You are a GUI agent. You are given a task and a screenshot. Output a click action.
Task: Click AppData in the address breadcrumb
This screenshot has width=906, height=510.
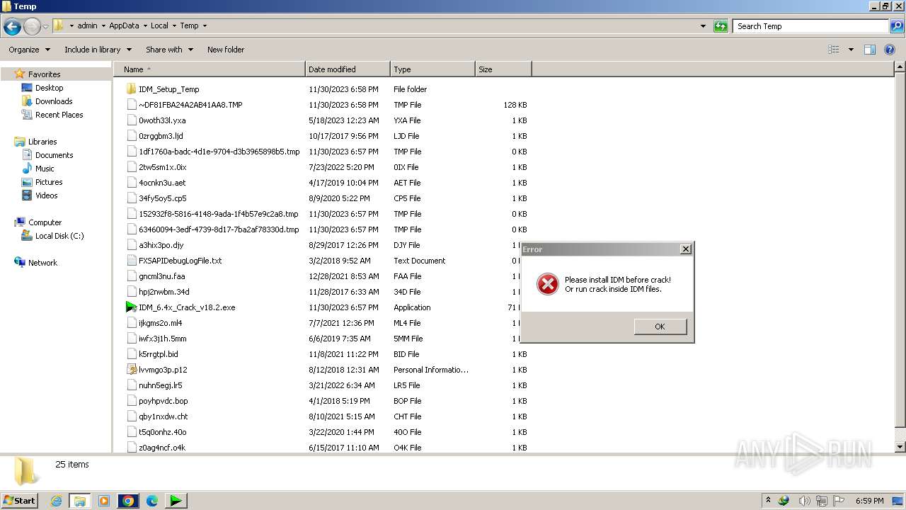(124, 26)
